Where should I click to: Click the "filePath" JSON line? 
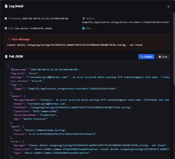tap(73, 108)
